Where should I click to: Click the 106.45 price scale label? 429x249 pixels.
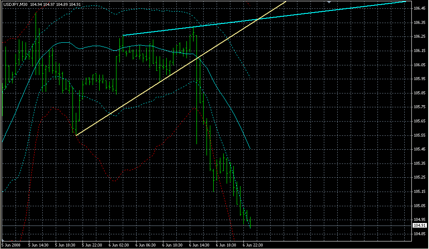pyautogui.click(x=419, y=8)
